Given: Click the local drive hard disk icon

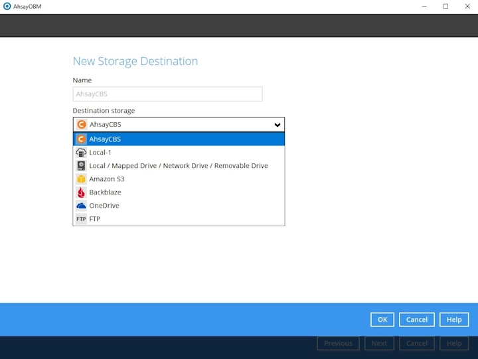Looking at the screenshot, I should (81, 166).
